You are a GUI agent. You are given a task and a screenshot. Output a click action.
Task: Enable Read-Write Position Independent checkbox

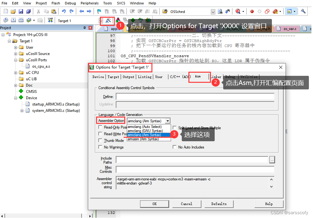[101, 134]
